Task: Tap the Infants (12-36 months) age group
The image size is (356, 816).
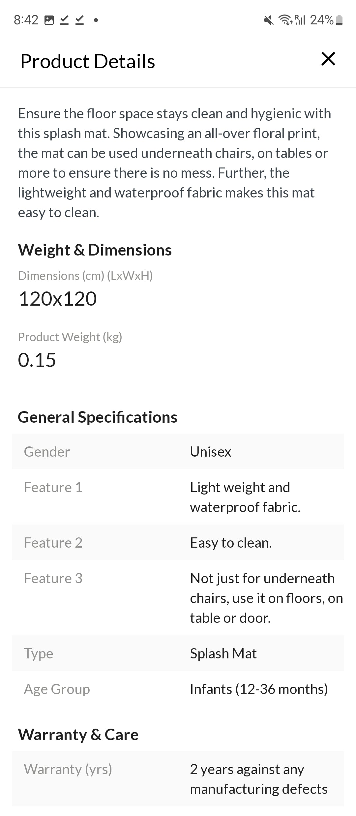Action: pos(259,689)
